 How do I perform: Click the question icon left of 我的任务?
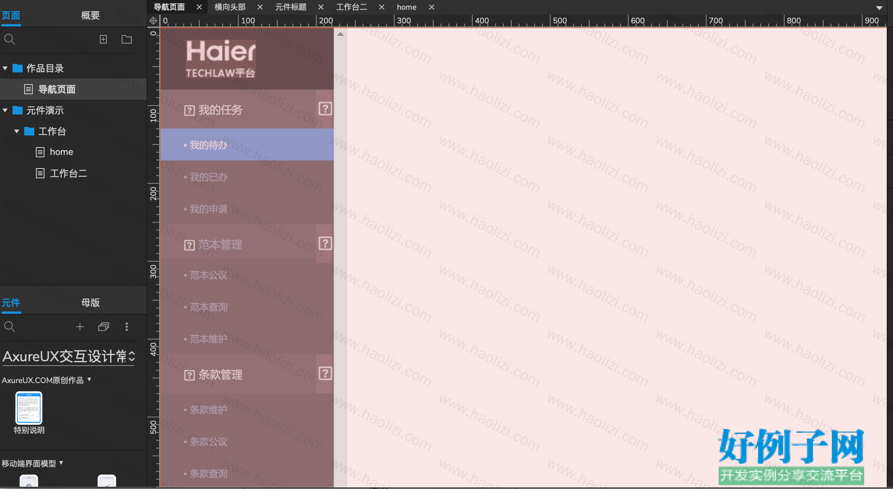point(190,111)
